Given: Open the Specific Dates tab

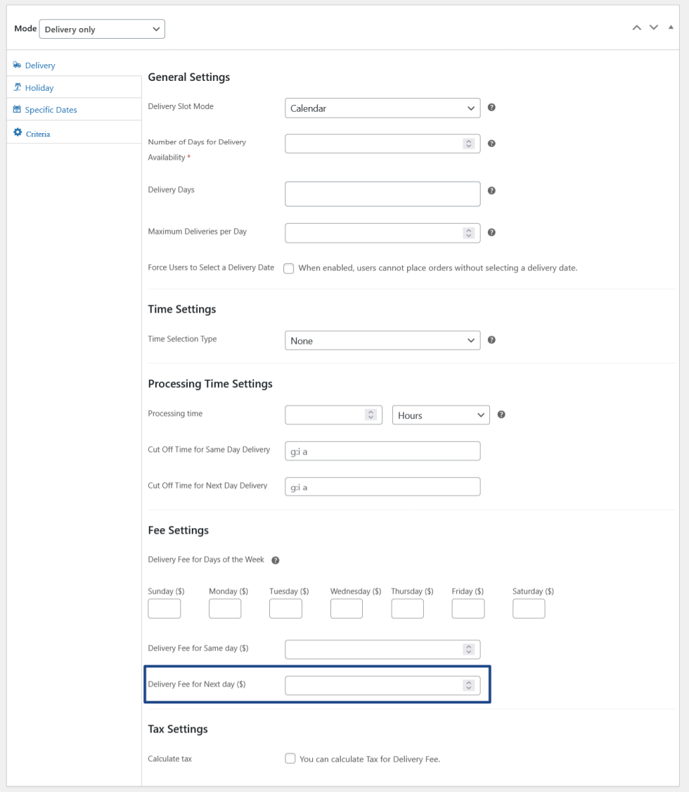Looking at the screenshot, I should click(x=51, y=110).
